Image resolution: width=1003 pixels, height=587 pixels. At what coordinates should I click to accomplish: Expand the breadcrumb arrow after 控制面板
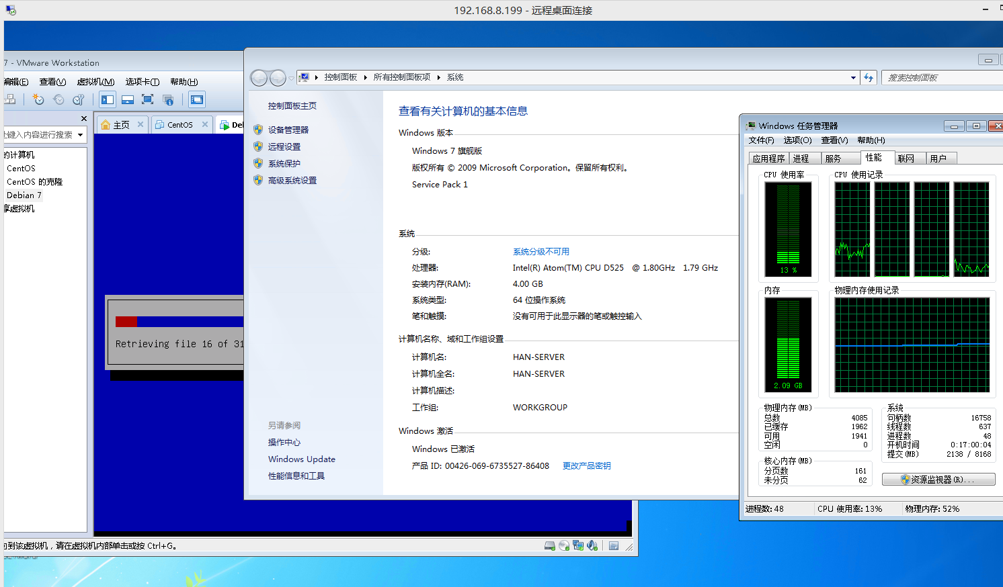pos(366,77)
